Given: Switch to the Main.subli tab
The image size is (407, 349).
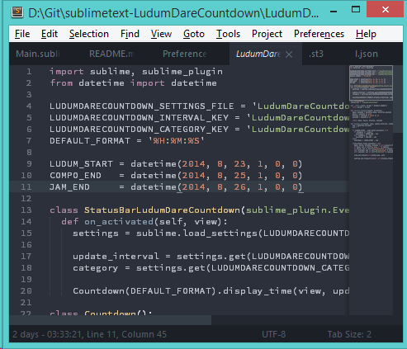Looking at the screenshot, I should pos(38,54).
